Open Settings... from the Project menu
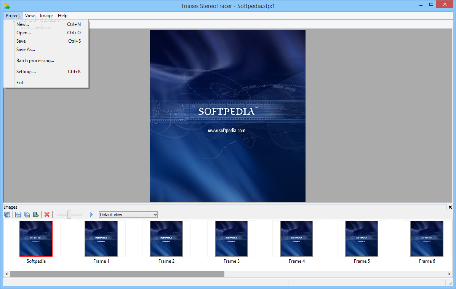 pyautogui.click(x=46, y=72)
